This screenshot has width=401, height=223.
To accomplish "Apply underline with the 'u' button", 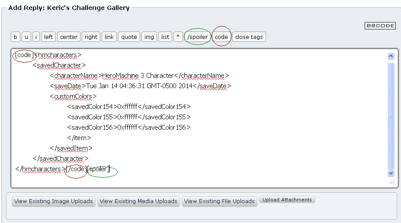I will (26, 37).
